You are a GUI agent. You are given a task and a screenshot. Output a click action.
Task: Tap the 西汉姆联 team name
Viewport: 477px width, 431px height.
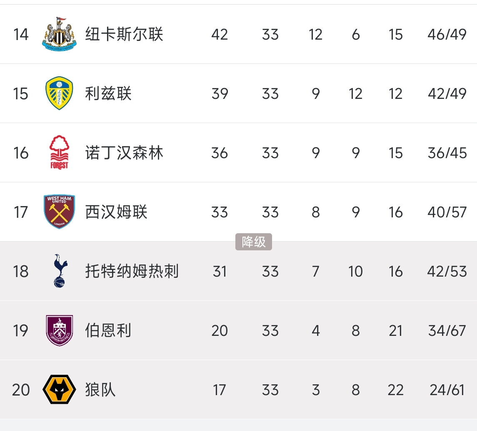116,212
